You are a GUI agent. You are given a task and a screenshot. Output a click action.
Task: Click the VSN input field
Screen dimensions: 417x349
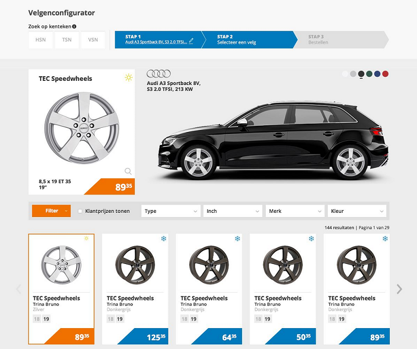click(x=93, y=40)
